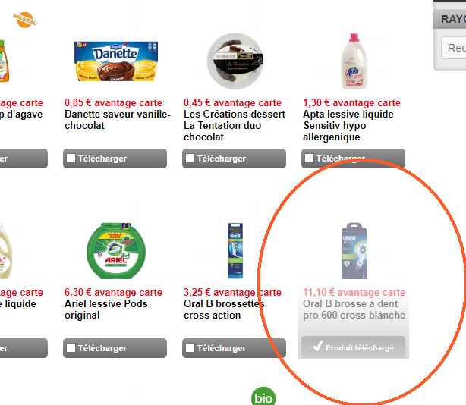Click the search input field at right
This screenshot has height=405, width=466.
point(454,48)
